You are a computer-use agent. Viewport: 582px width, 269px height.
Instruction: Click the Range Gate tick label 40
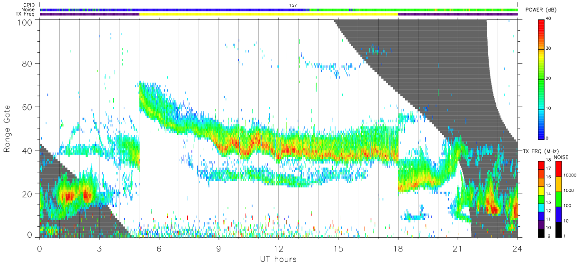coord(27,150)
